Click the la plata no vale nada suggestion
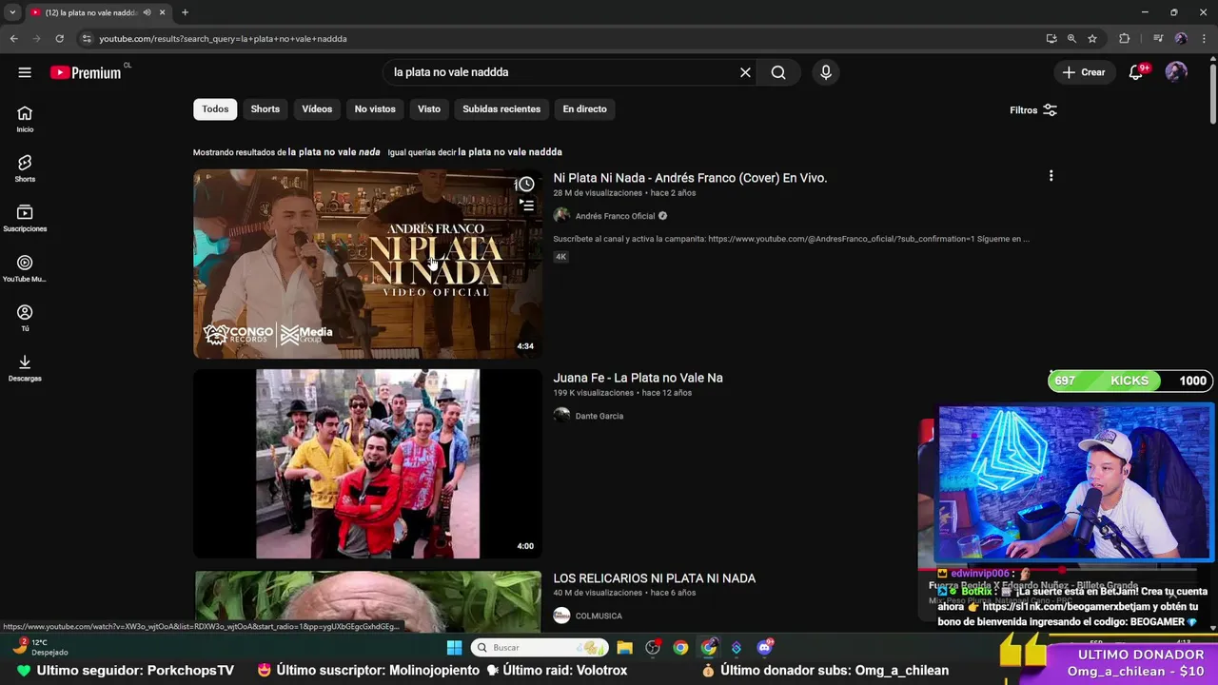The width and height of the screenshot is (1218, 685). click(334, 152)
